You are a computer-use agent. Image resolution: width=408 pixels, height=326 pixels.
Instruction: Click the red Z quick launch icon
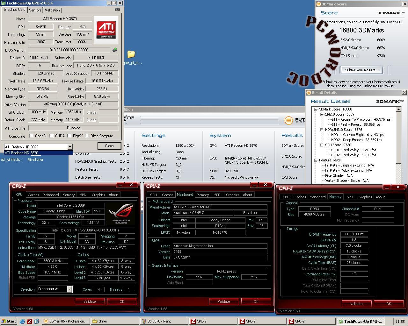tap(30, 321)
